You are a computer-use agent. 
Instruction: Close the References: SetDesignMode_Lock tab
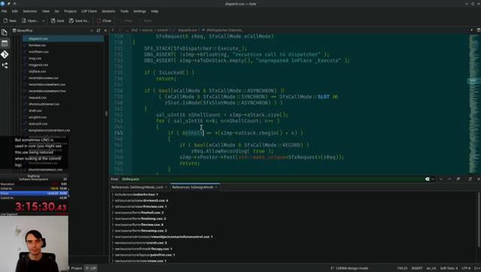(166, 187)
